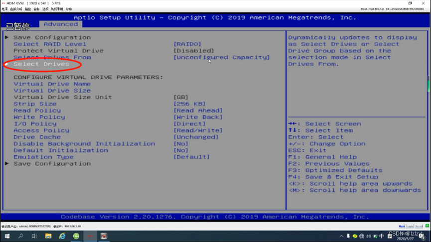Open the RAID0 level value
The width and height of the screenshot is (431, 242).
(x=187, y=44)
